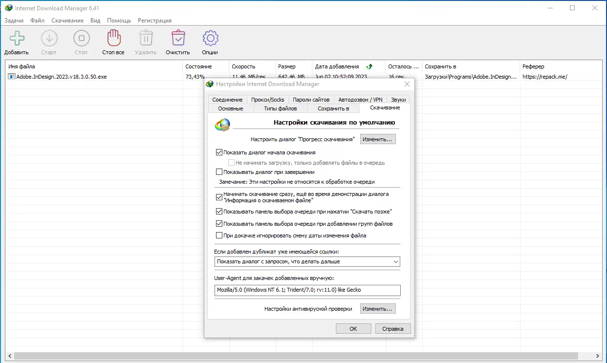This screenshot has width=607, height=363.
Task: Open Опции gear icon in toolbar
Action: point(210,38)
